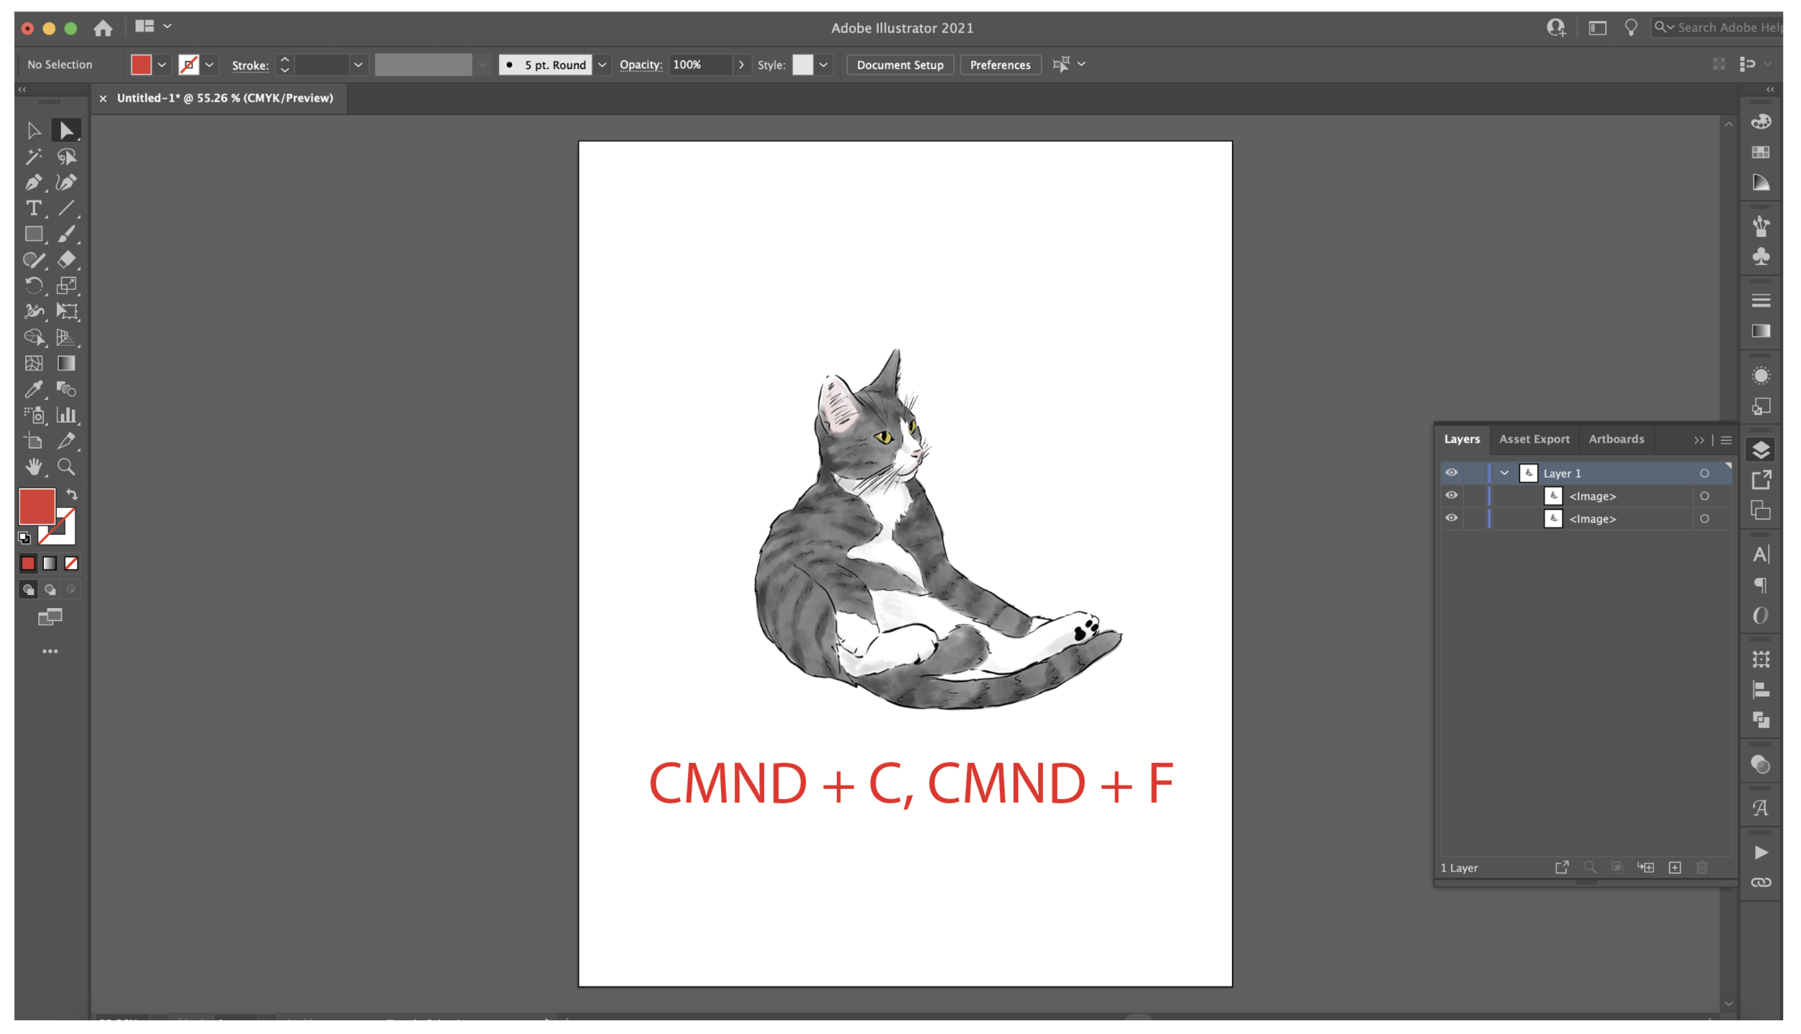
Task: Open the Stroke weight dropdown
Action: point(358,65)
